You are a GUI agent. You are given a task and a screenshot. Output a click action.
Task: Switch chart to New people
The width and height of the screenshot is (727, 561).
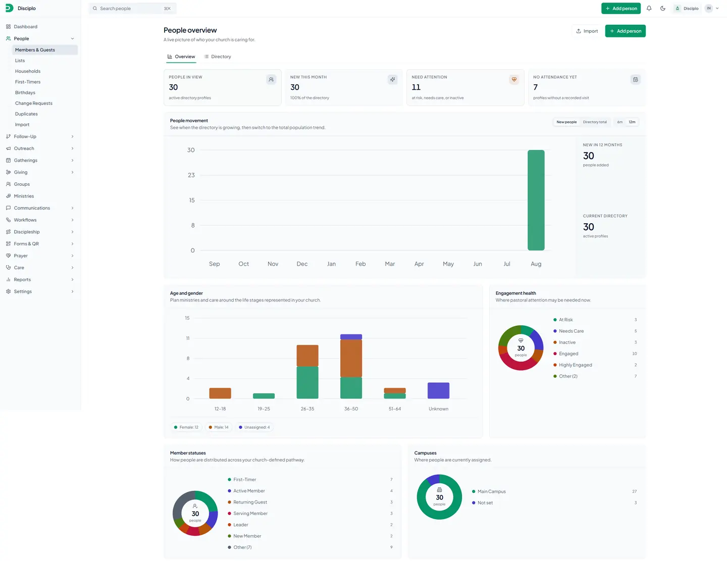point(566,122)
